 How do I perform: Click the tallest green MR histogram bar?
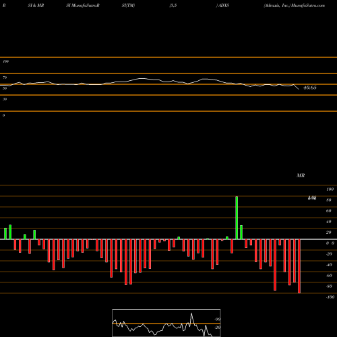[237, 218]
